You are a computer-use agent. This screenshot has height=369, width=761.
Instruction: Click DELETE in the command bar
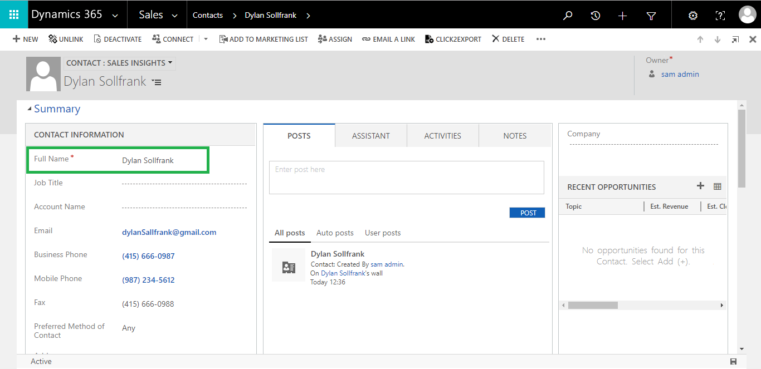click(508, 39)
